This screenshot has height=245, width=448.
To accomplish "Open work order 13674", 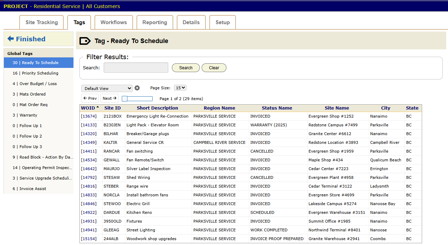I will 89,116.
